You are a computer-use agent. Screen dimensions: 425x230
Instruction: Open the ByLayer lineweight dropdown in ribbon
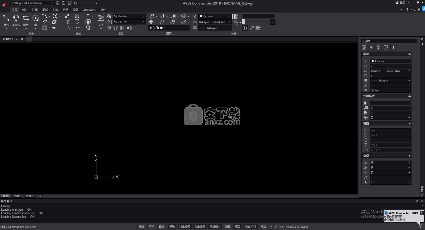[215, 28]
